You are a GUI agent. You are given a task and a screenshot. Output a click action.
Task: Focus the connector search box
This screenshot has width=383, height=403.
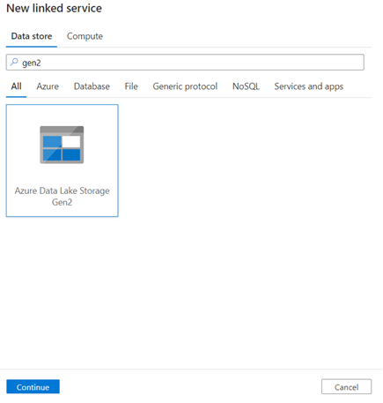click(185, 63)
